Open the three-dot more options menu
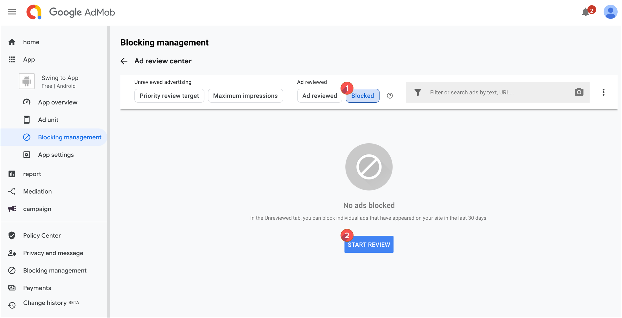The image size is (622, 318). click(x=603, y=92)
